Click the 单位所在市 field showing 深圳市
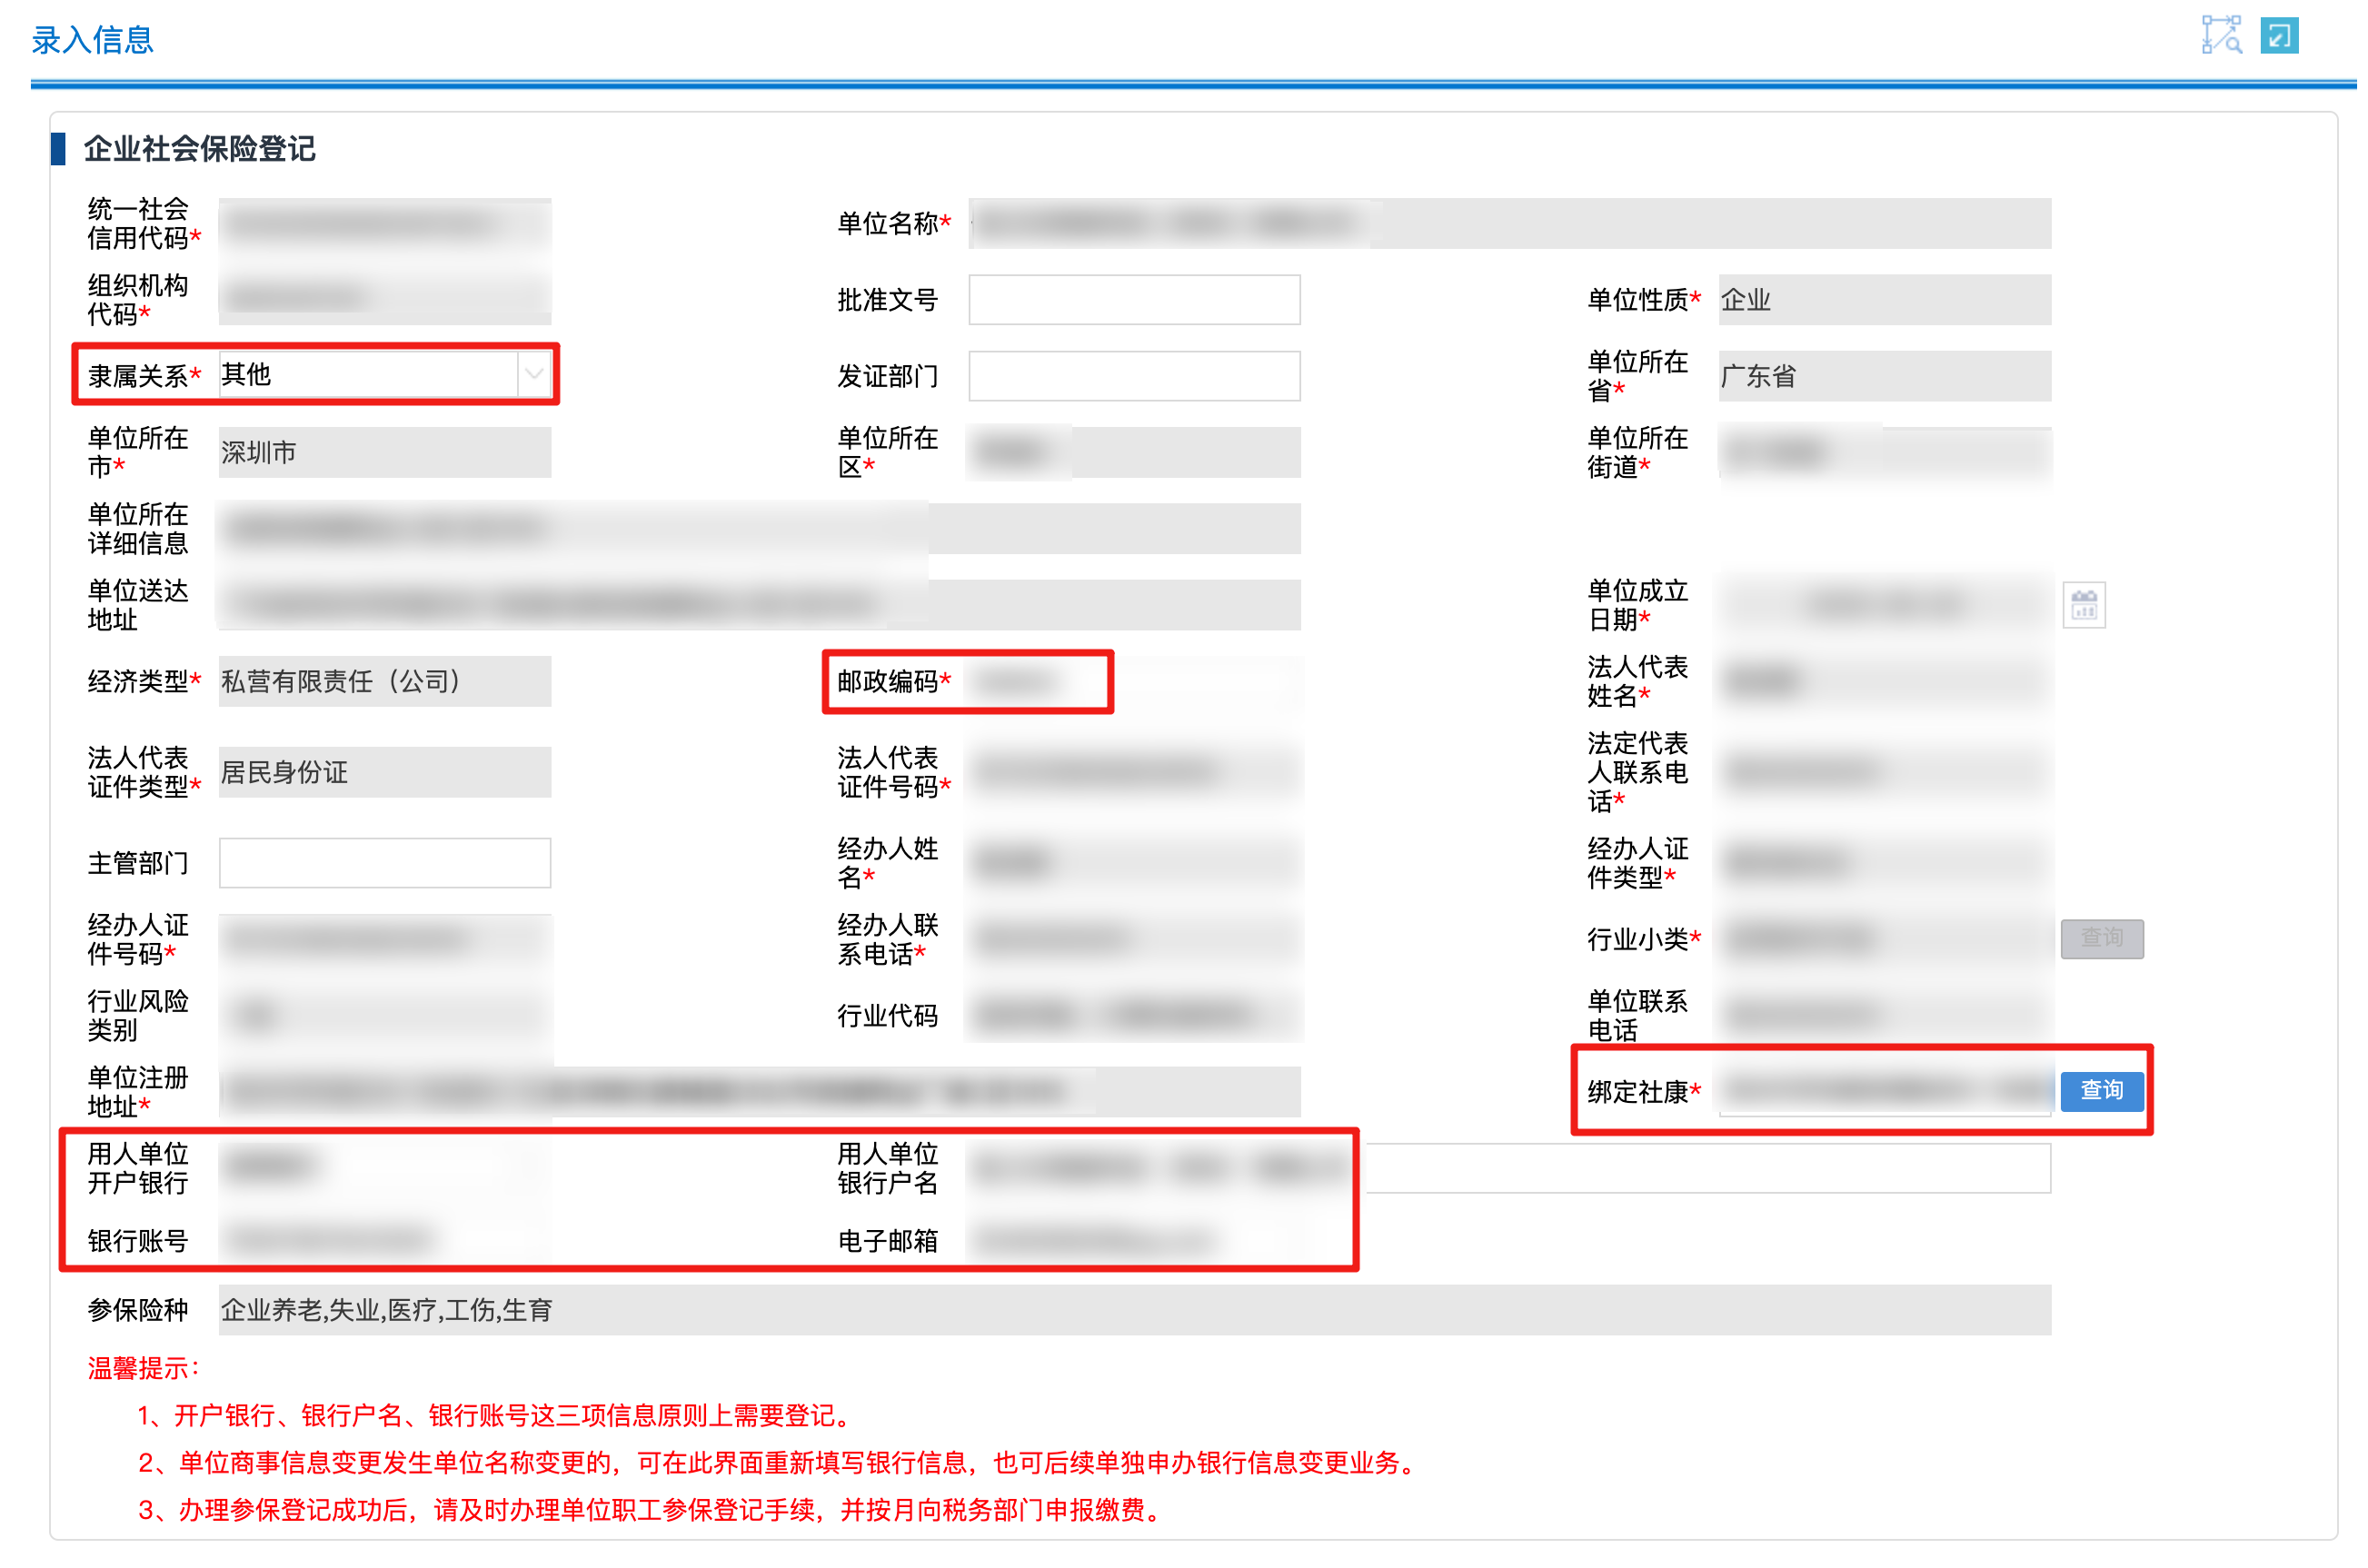 point(385,452)
